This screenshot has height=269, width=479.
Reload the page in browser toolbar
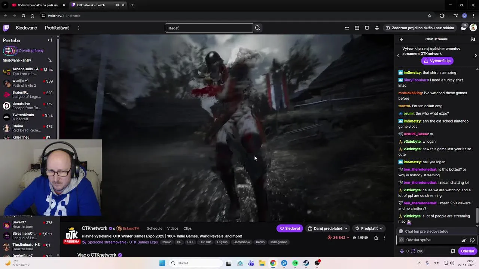[x=23, y=16]
